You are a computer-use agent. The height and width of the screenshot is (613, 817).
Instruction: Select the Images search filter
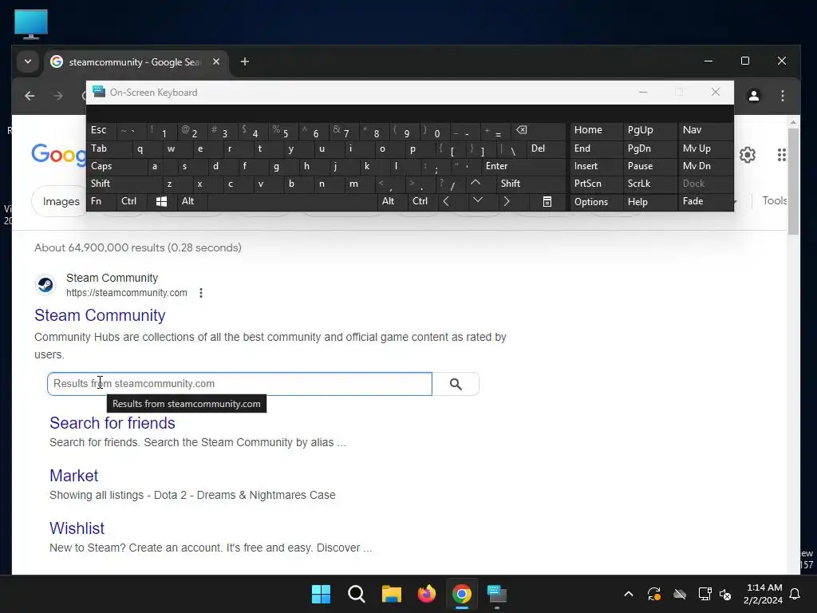click(x=61, y=202)
